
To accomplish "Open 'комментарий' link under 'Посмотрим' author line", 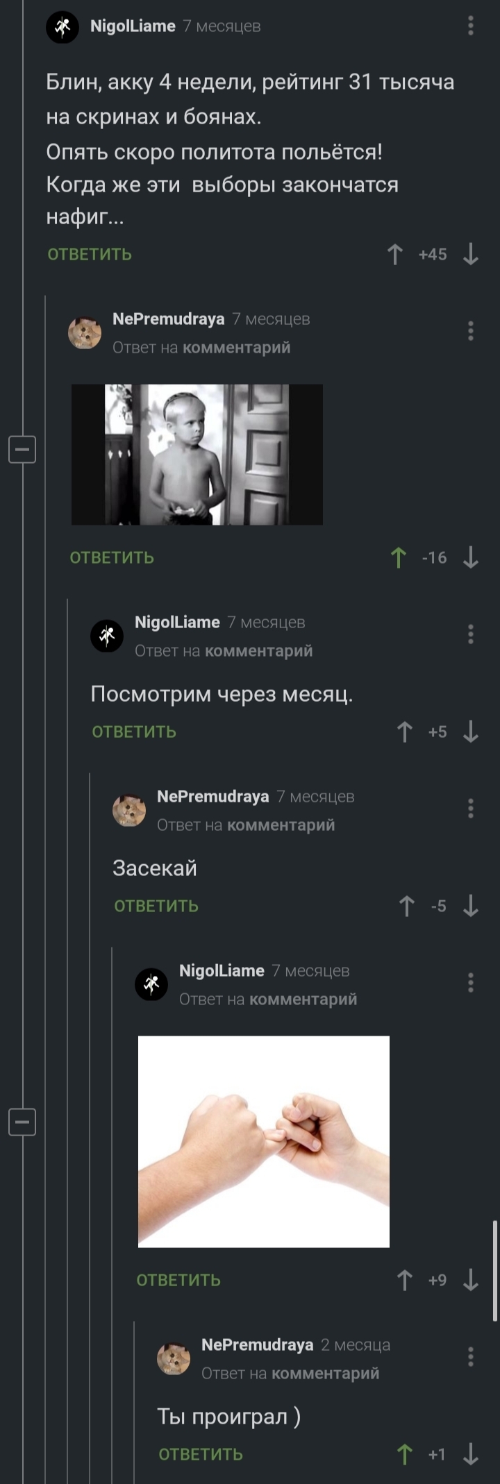I will pos(259,651).
